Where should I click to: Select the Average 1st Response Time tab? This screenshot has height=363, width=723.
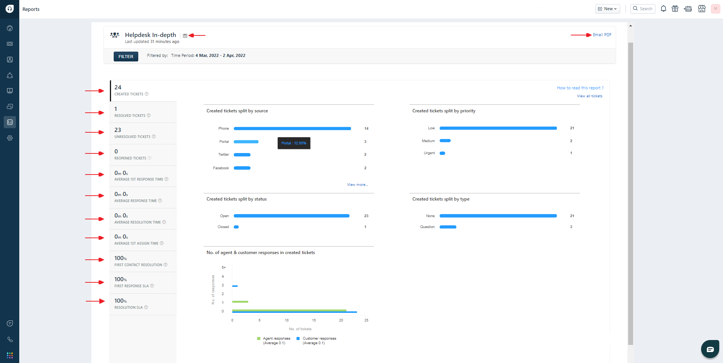143,176
